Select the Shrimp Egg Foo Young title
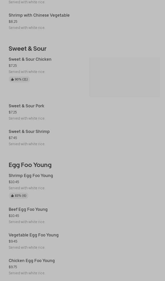Image resolution: width=165 pixels, height=281 pixels. (x=31, y=176)
